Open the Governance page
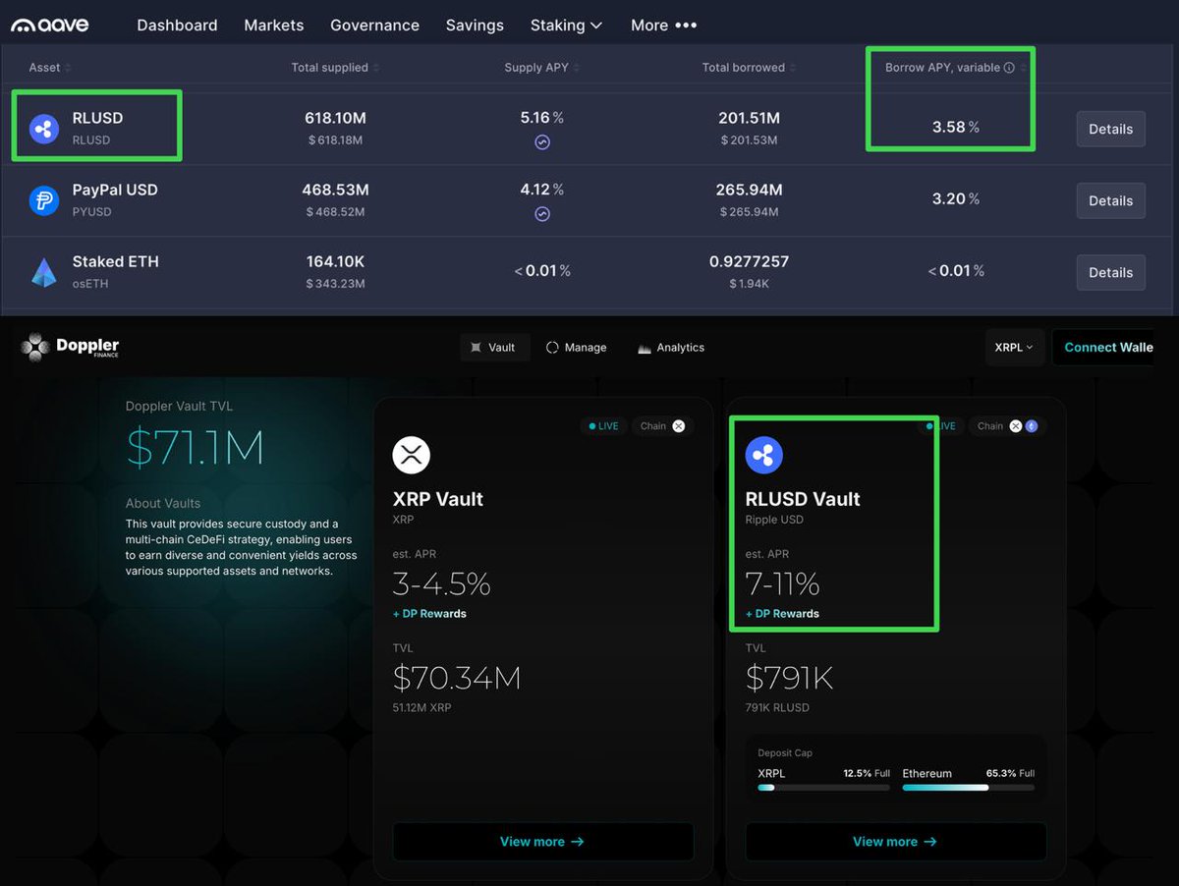This screenshot has height=886, width=1179. (x=374, y=26)
